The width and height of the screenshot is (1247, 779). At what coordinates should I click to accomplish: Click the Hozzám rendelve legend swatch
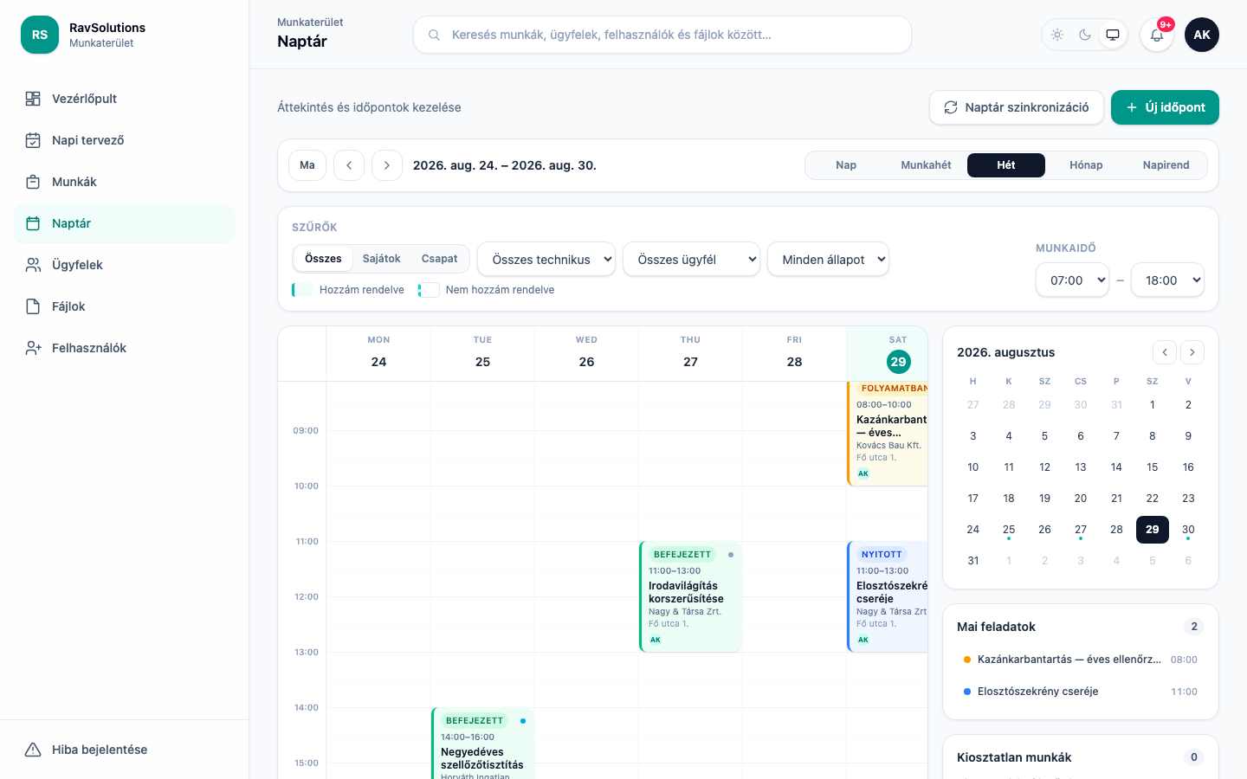click(x=302, y=290)
